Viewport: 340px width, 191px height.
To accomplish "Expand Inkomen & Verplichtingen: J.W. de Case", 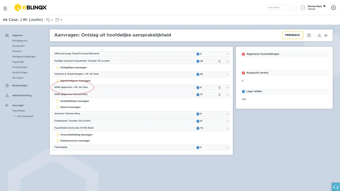I will click(227, 74).
